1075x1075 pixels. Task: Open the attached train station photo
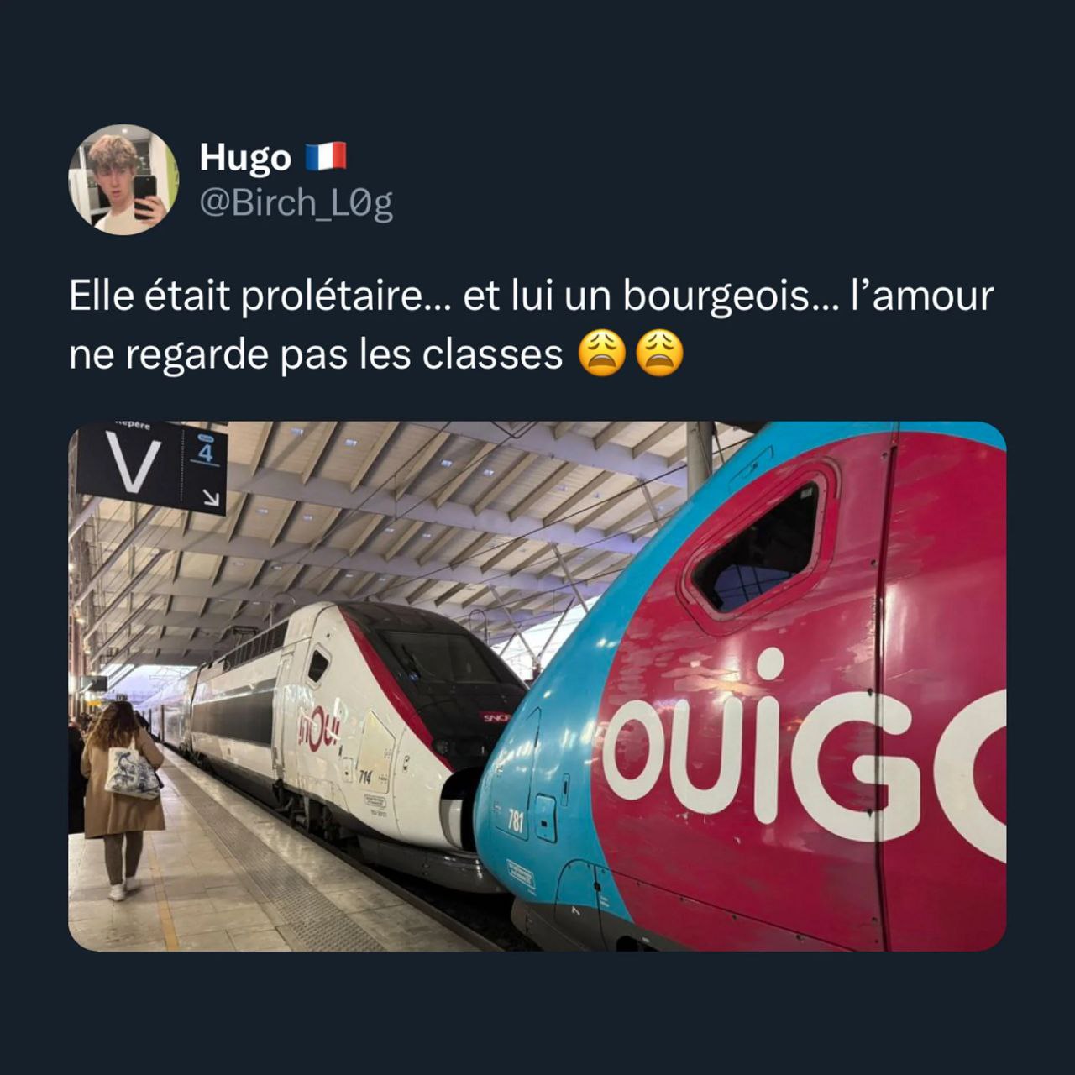point(537,686)
